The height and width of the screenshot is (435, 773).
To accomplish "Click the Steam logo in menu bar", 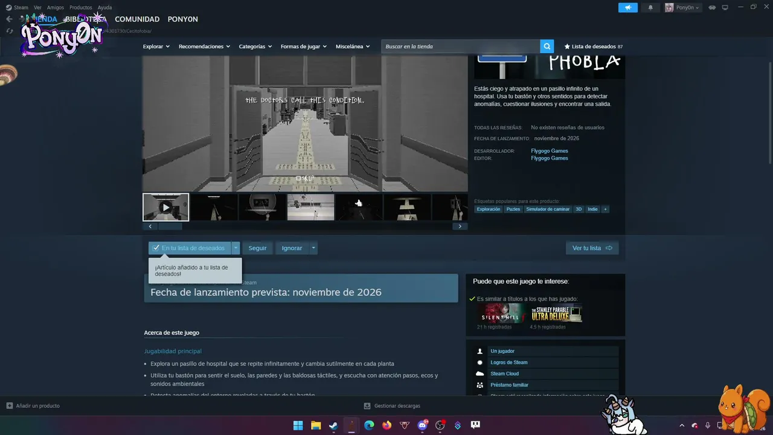I will [9, 7].
